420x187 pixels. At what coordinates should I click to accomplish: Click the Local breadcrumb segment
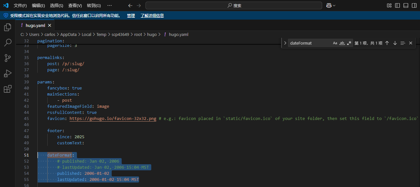pyautogui.click(x=87, y=34)
